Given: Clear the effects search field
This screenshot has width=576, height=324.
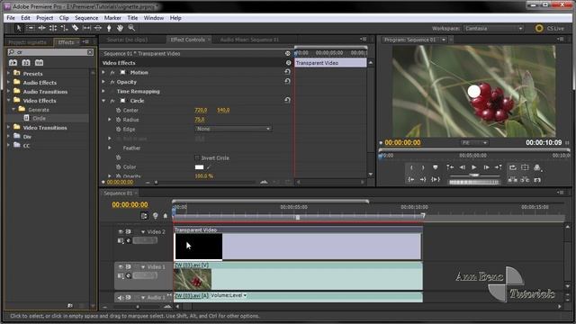Looking at the screenshot, I should 90,52.
